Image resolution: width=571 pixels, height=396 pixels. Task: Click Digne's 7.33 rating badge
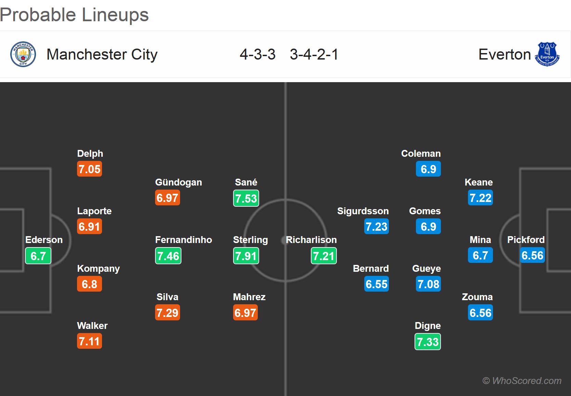coord(428,342)
